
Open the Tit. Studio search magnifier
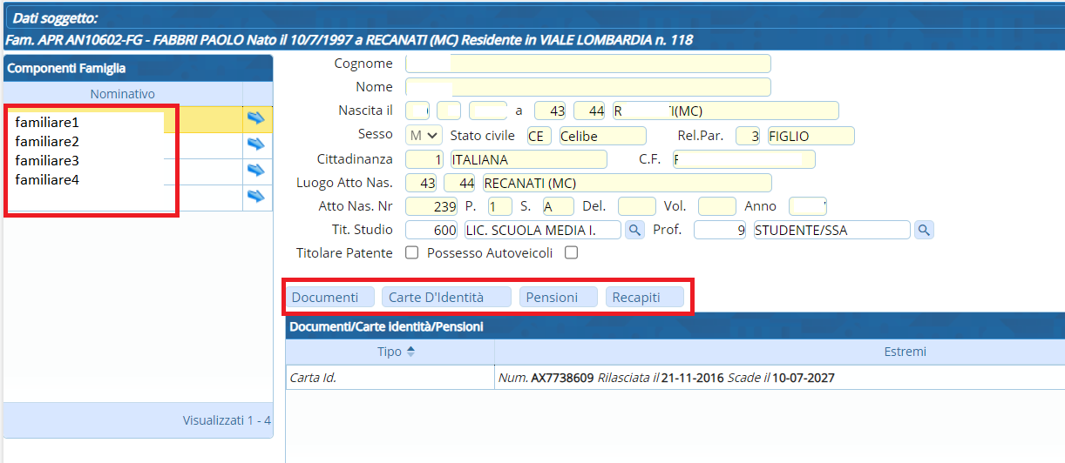635,230
